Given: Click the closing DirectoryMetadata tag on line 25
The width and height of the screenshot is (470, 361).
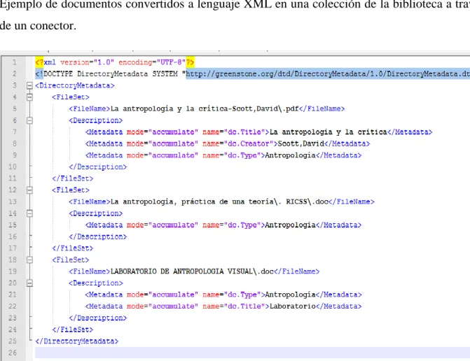Looking at the screenshot, I should [77, 341].
